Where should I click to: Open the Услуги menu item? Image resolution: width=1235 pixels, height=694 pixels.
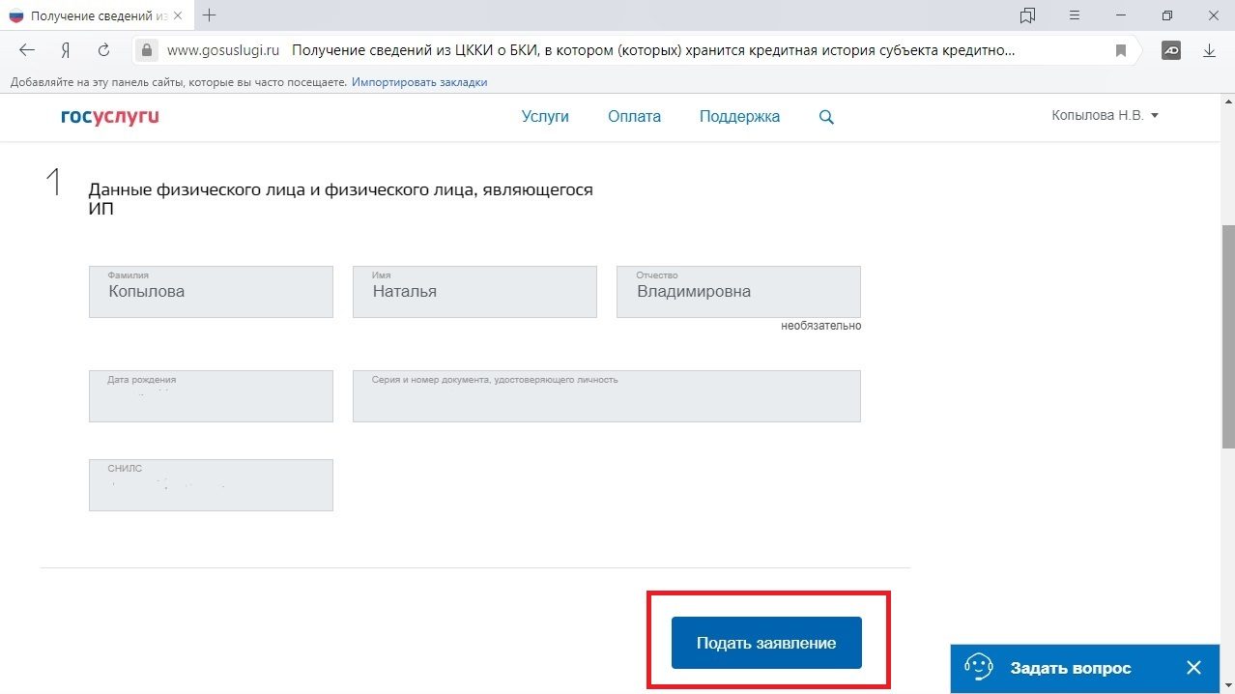pos(545,116)
